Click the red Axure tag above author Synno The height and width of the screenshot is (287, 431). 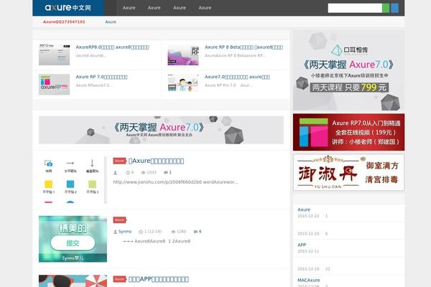click(x=119, y=220)
